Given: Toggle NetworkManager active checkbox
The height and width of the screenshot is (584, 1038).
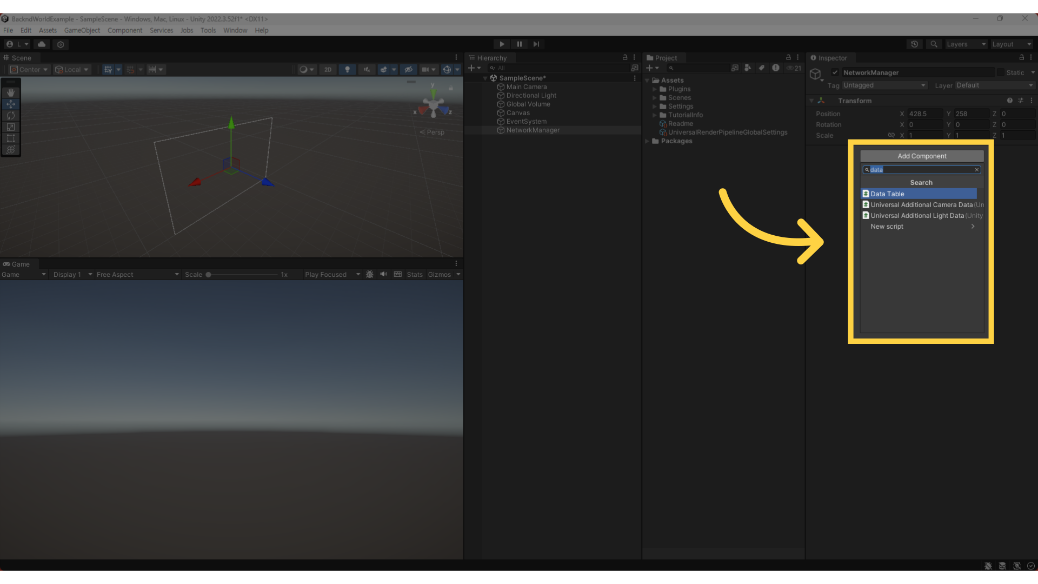Looking at the screenshot, I should point(835,72).
